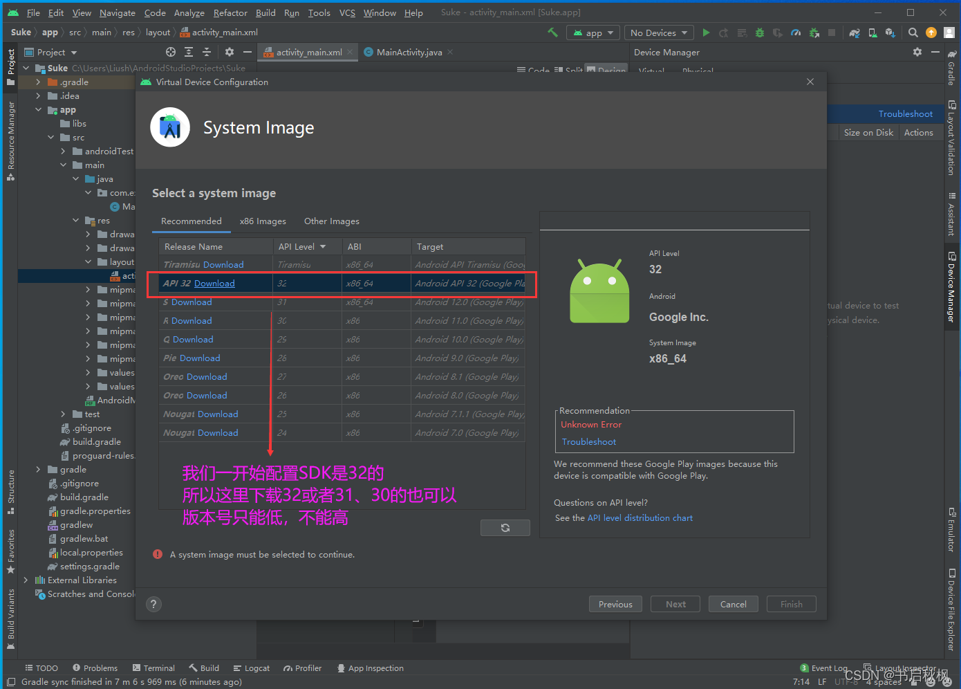Click the Previous button

(615, 604)
